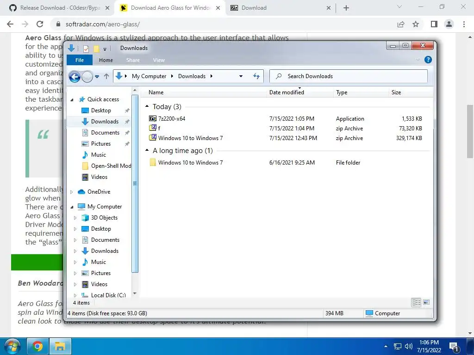
Task: Switch to Details view using status bar icon
Action: [416, 302]
